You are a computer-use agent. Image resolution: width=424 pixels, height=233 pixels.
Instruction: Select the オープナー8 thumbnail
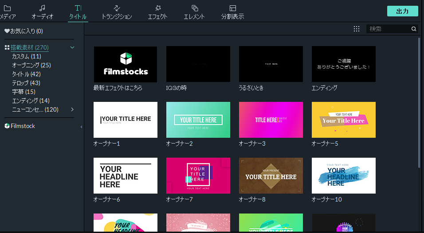click(x=271, y=176)
